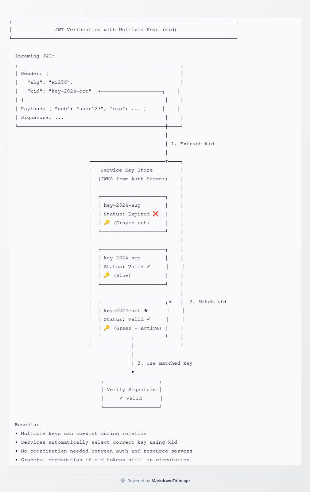Viewport: 310px width, 492px height.
Task: Click the left arrow pointing at kid value
Action: point(99,91)
